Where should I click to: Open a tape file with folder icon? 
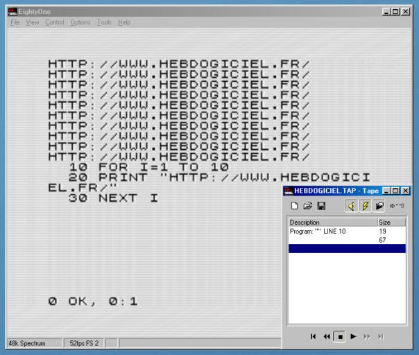coord(308,206)
